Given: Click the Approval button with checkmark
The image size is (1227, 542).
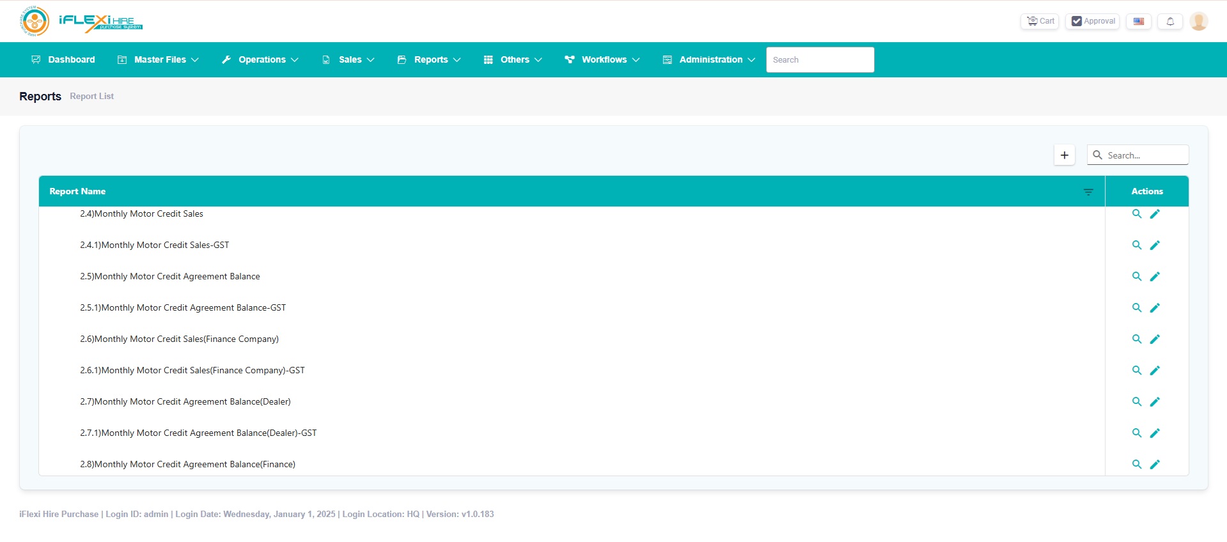Looking at the screenshot, I should coord(1093,21).
